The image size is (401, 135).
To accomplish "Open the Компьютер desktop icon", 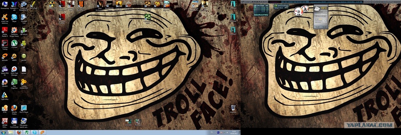I will [5, 5].
